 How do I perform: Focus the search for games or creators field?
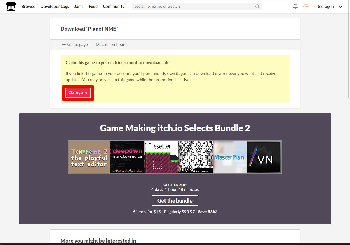(x=197, y=7)
